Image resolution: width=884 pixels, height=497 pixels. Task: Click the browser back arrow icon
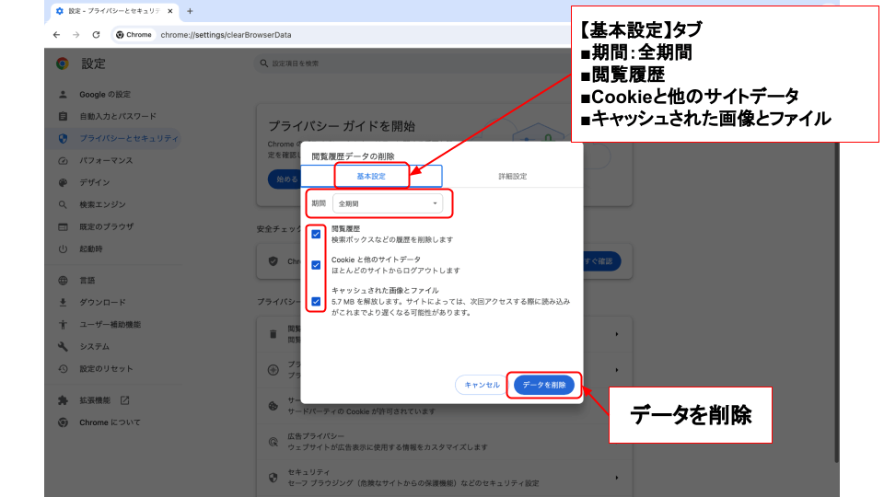click(57, 35)
